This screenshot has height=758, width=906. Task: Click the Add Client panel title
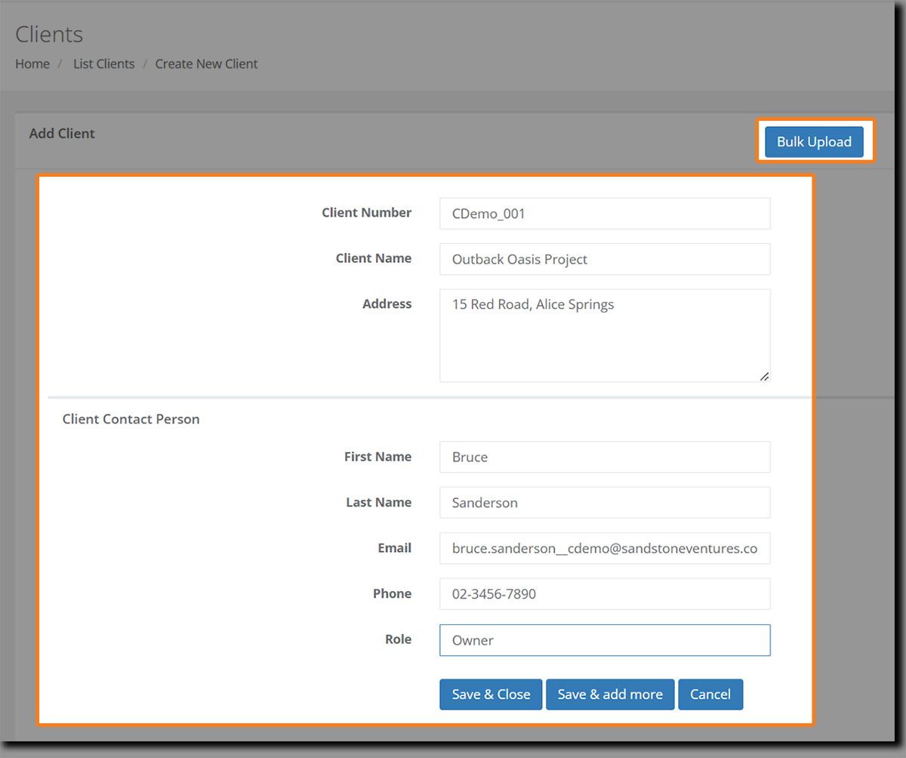[62, 134]
